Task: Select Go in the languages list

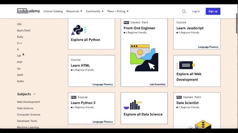Action: (x=19, y=68)
